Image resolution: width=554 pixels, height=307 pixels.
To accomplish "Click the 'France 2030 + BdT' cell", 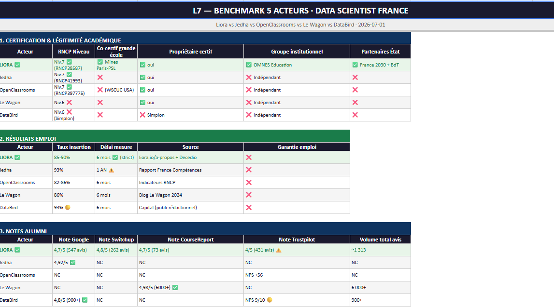I will 380,65.
